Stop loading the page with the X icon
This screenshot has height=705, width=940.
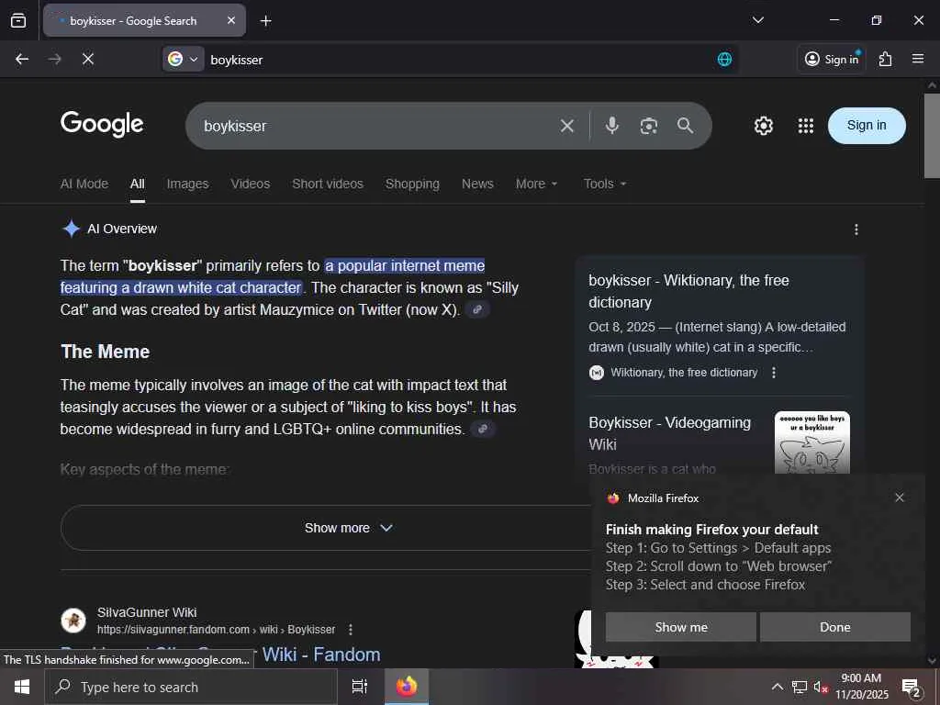click(87, 59)
